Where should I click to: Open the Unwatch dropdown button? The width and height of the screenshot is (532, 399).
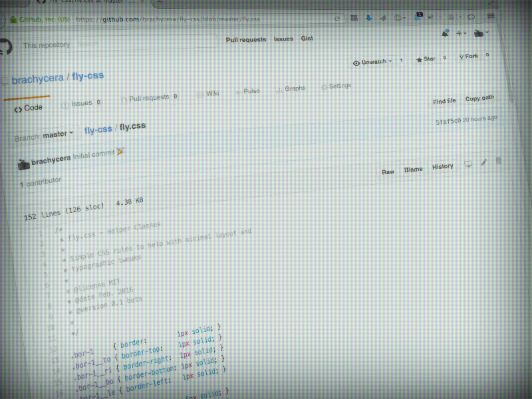coord(372,62)
